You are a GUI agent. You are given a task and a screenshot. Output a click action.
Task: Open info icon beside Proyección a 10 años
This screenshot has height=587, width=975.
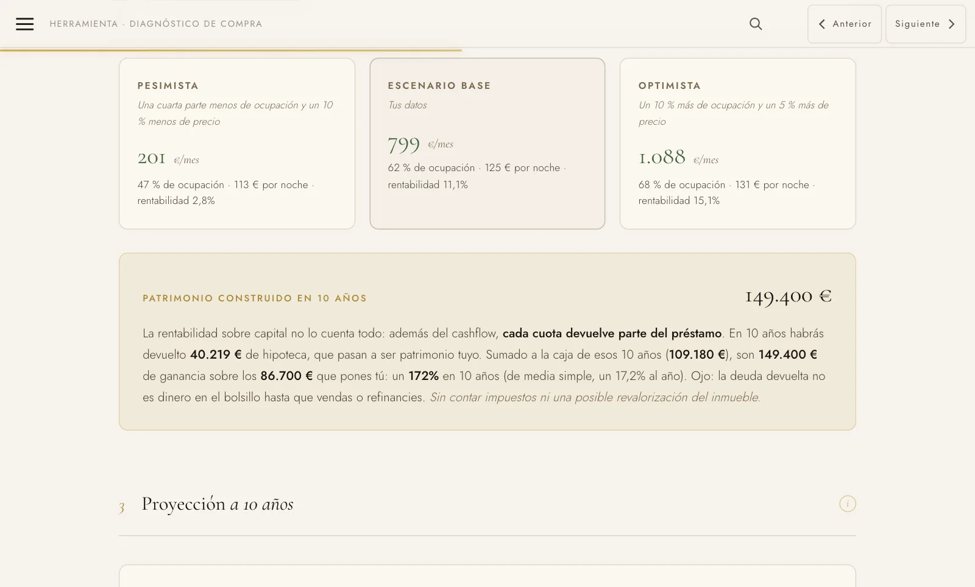(x=848, y=504)
